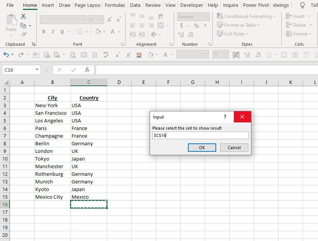Open the ribbon Font Color dropdown arrow
Screen dimensions: 318x241
[119, 32]
